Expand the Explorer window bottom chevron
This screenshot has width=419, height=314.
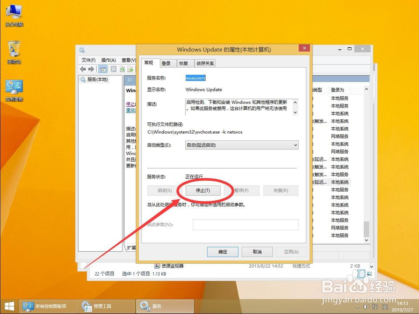[x=371, y=266]
